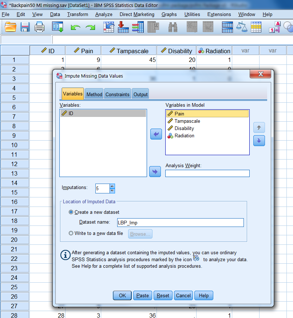Move selected model variable up
This screenshot has width=293, height=318.
[259, 127]
